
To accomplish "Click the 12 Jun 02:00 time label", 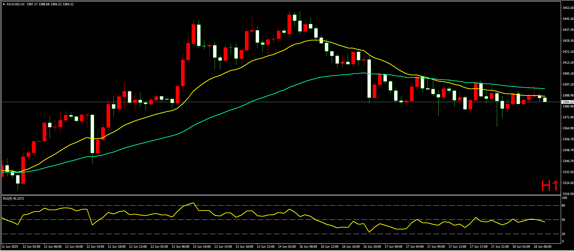I will coord(31,246).
